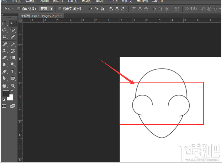Image resolution: width=222 pixels, height=163 pixels.
Task: Swap foreground and background colors
Action: (x=12, y=91)
